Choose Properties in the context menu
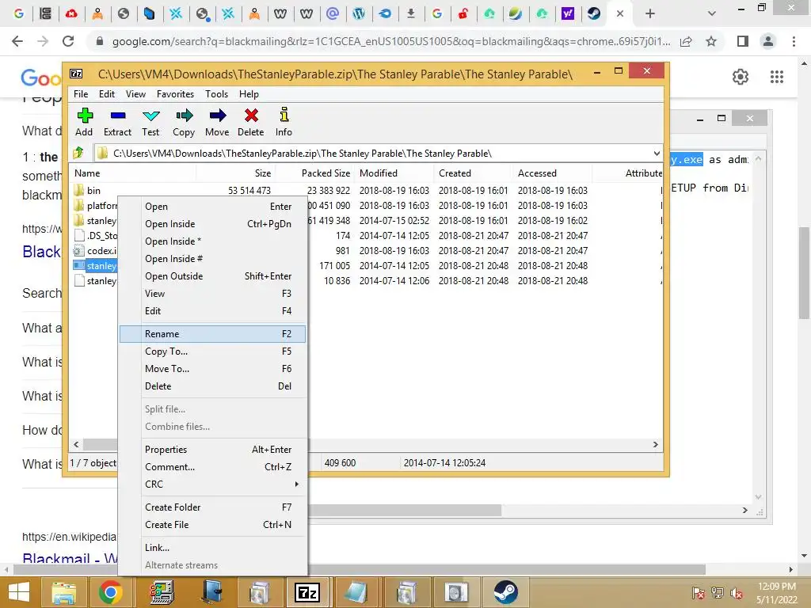811x608 pixels. point(212,450)
